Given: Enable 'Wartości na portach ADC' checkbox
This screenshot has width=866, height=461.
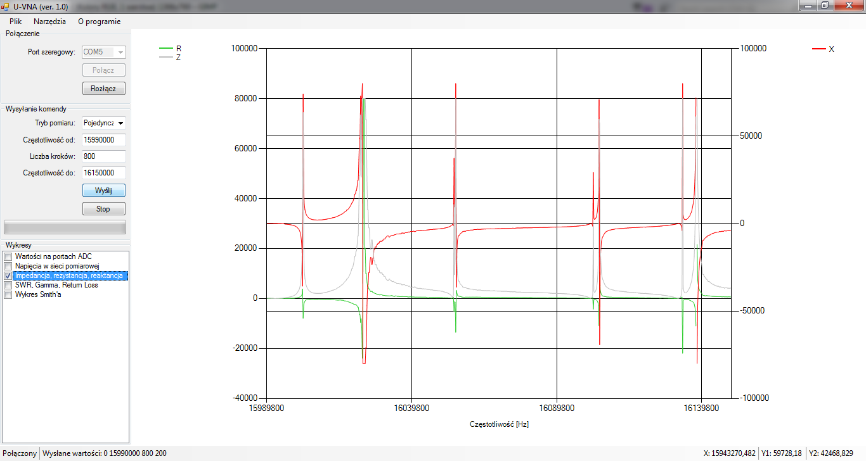Looking at the screenshot, I should (x=8, y=256).
